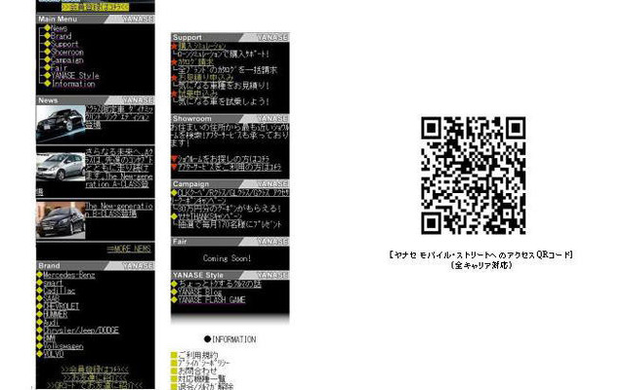Open the Chrysler/Jeep/DODGE brand link
The image size is (625, 390).
tap(81, 331)
